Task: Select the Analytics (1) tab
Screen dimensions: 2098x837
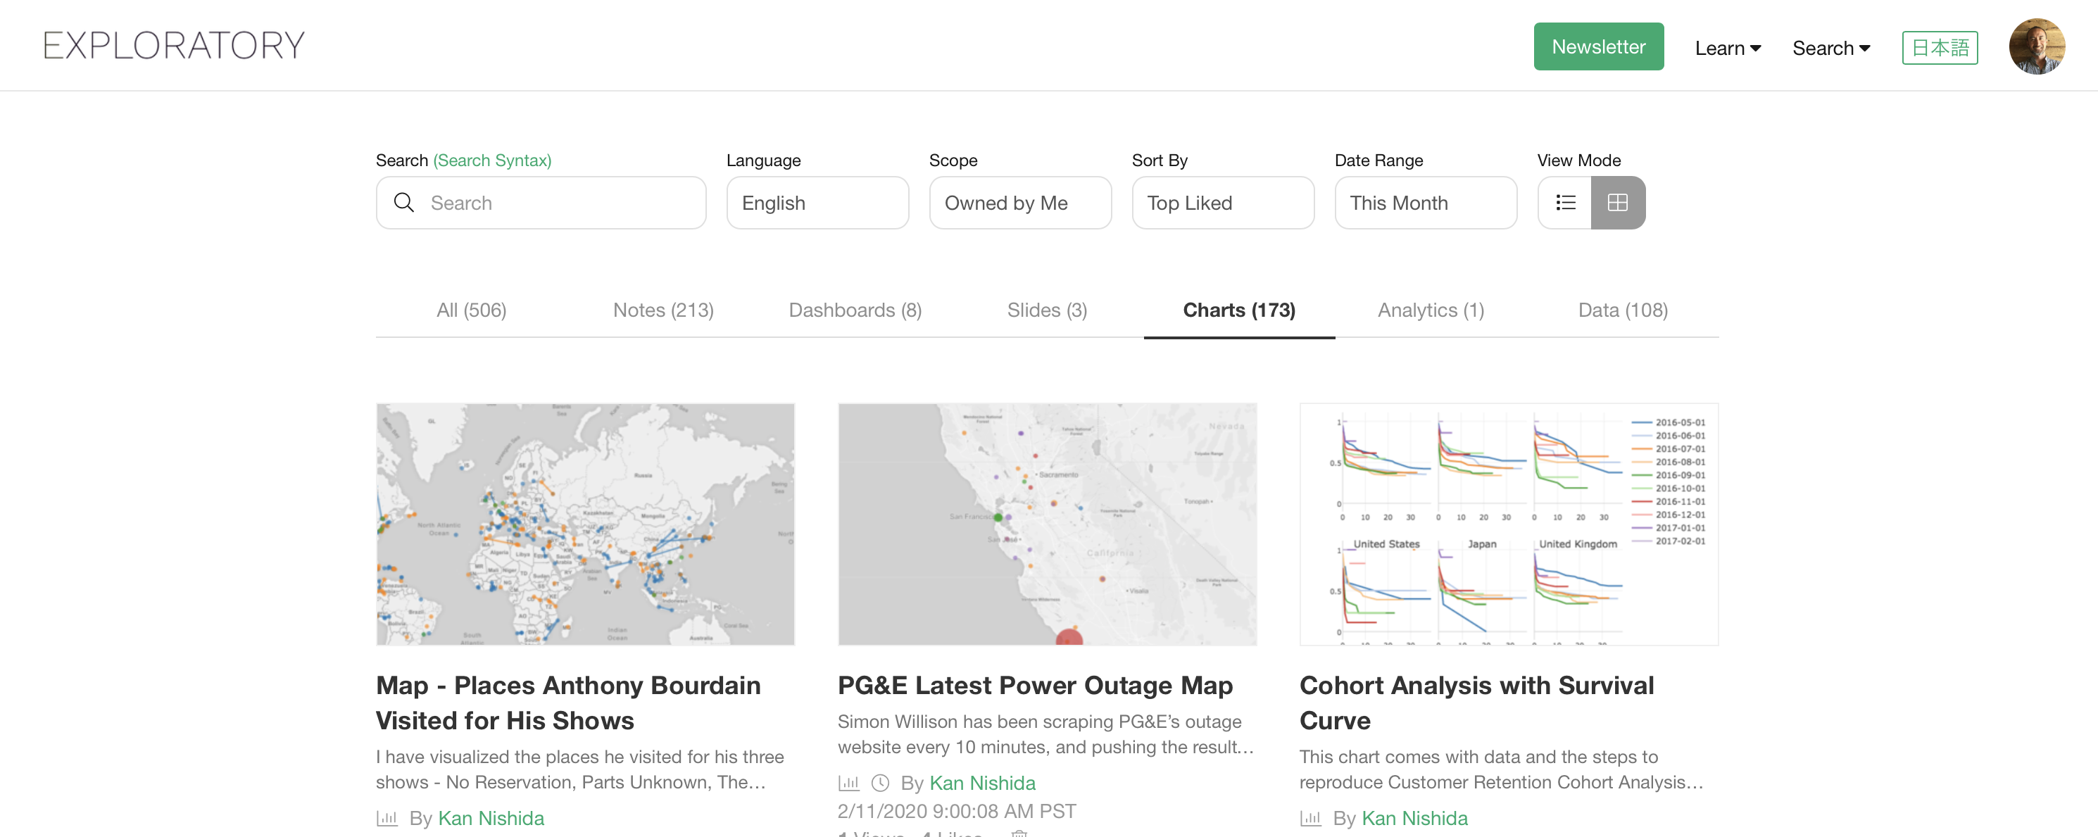Action: tap(1431, 310)
